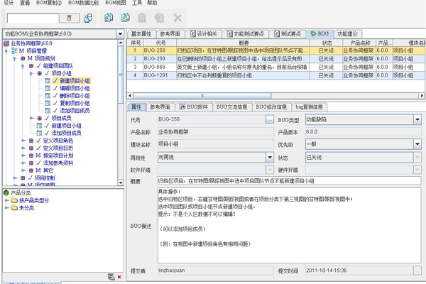Click the 概要 column header

point(243,43)
